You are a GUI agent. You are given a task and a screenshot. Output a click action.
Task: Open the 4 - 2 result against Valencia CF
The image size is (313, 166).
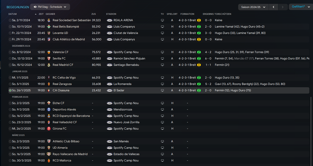[208, 52]
